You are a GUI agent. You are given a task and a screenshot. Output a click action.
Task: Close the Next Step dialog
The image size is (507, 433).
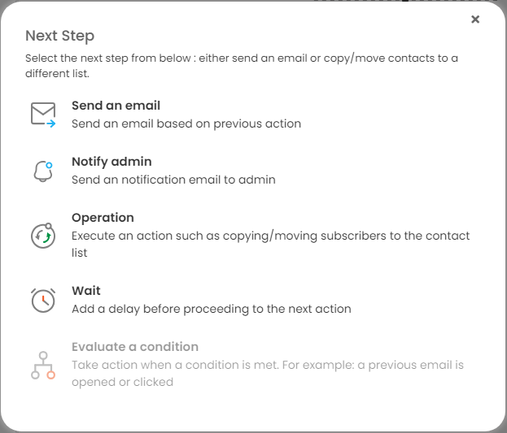point(475,19)
